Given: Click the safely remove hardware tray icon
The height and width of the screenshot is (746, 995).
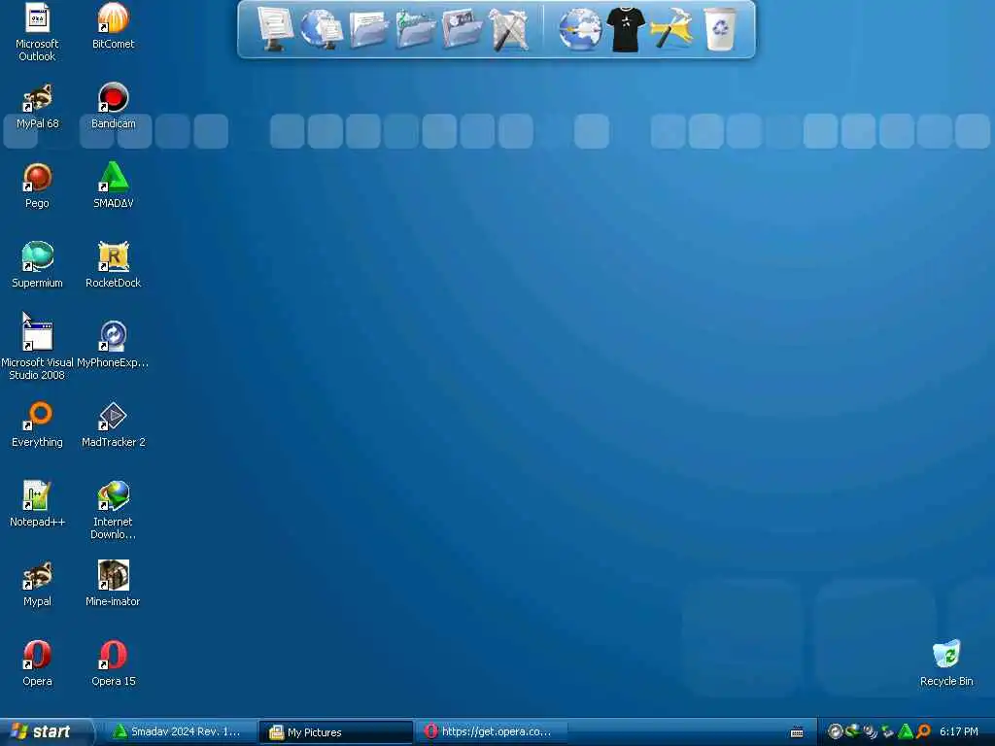Looking at the screenshot, I should (x=888, y=731).
